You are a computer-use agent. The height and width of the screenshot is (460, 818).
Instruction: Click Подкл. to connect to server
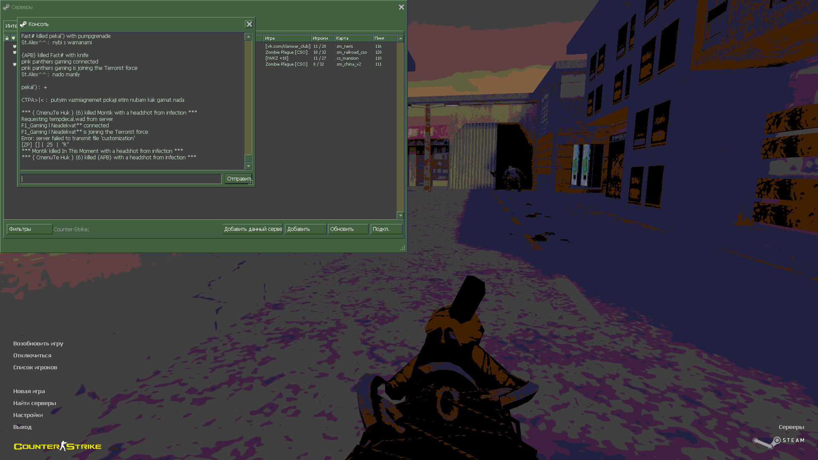click(386, 229)
